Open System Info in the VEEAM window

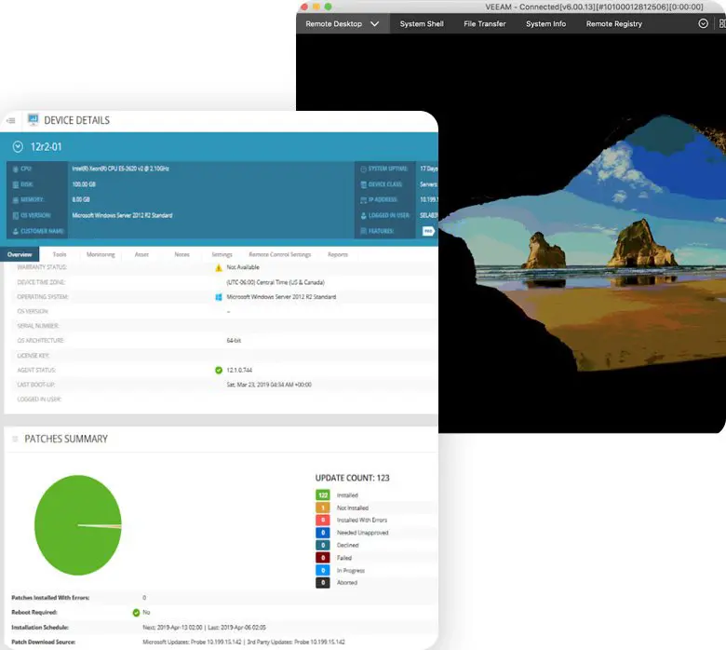pyautogui.click(x=545, y=23)
